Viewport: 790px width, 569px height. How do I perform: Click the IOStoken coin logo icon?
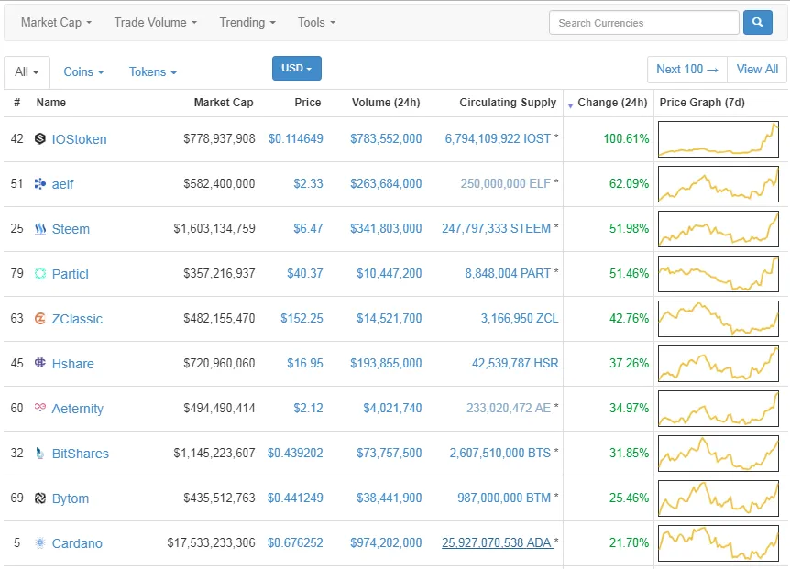(x=40, y=138)
